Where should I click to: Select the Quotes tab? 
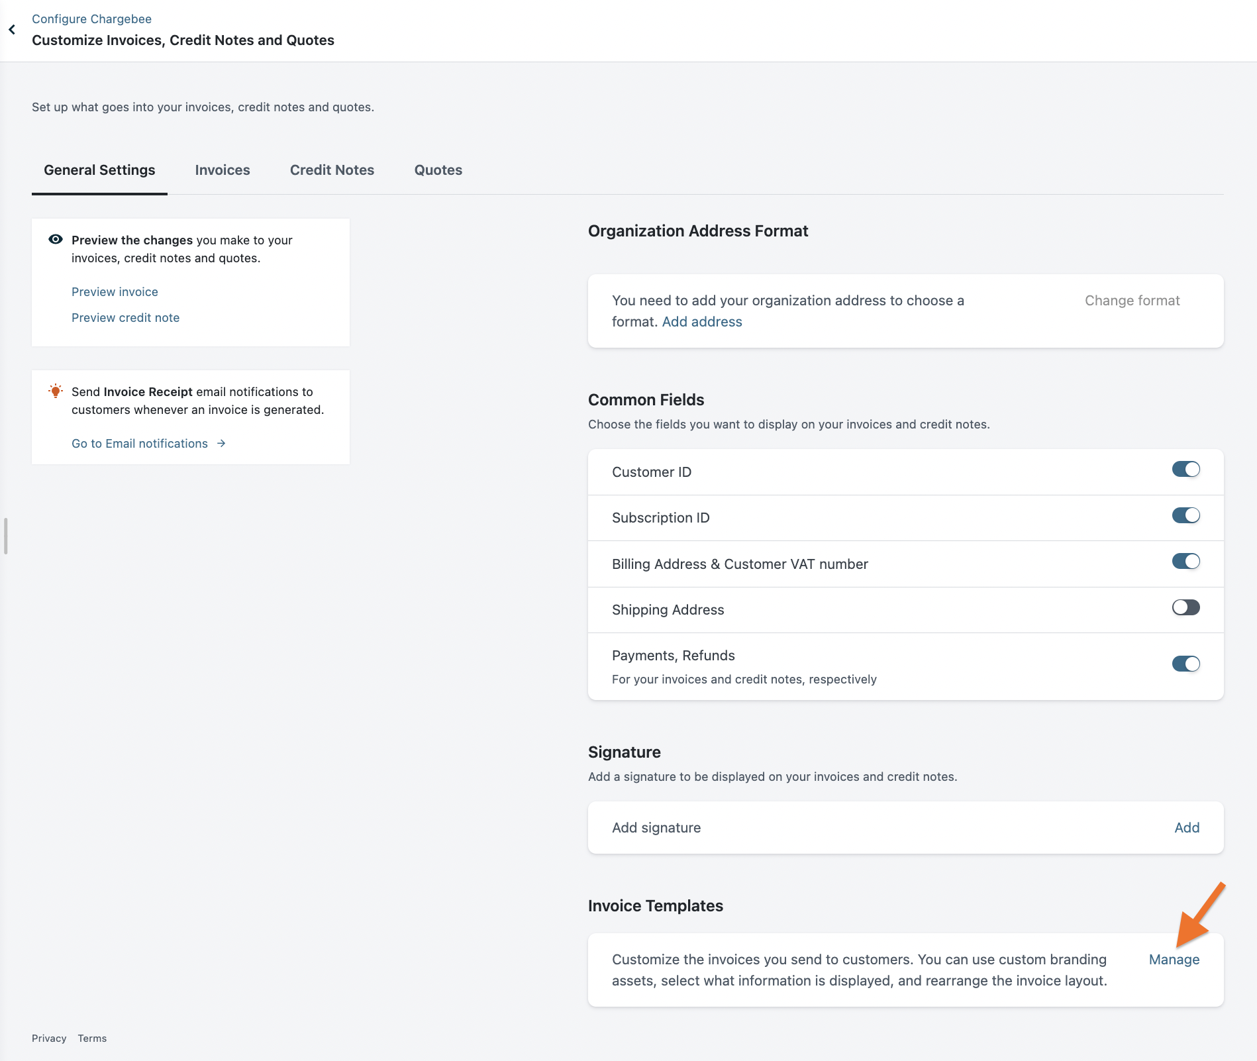pos(438,170)
